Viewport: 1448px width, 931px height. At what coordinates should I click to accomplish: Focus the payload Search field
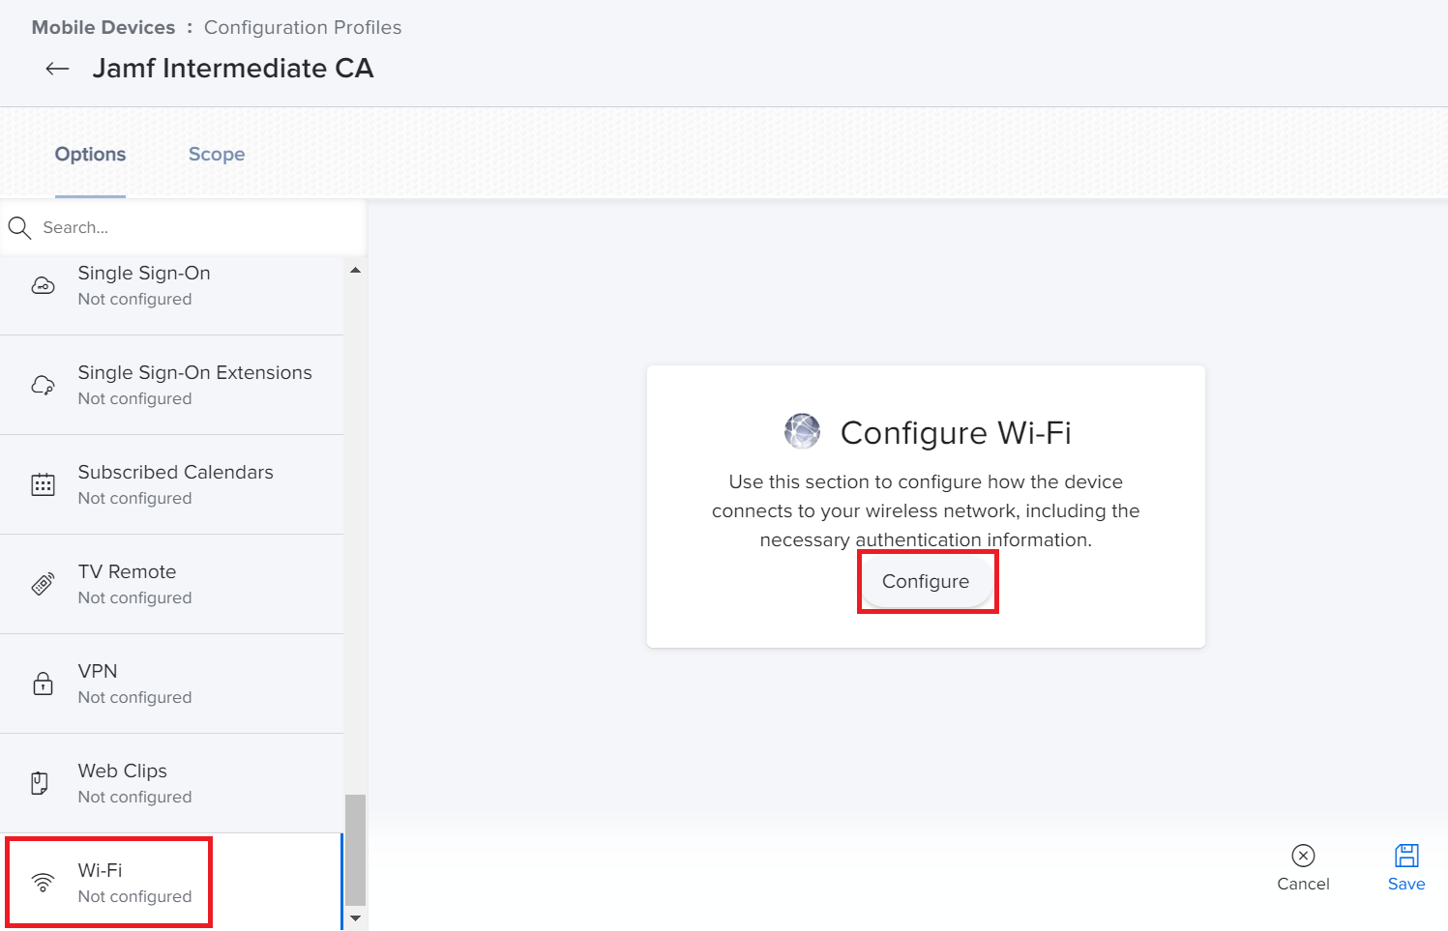click(x=183, y=227)
